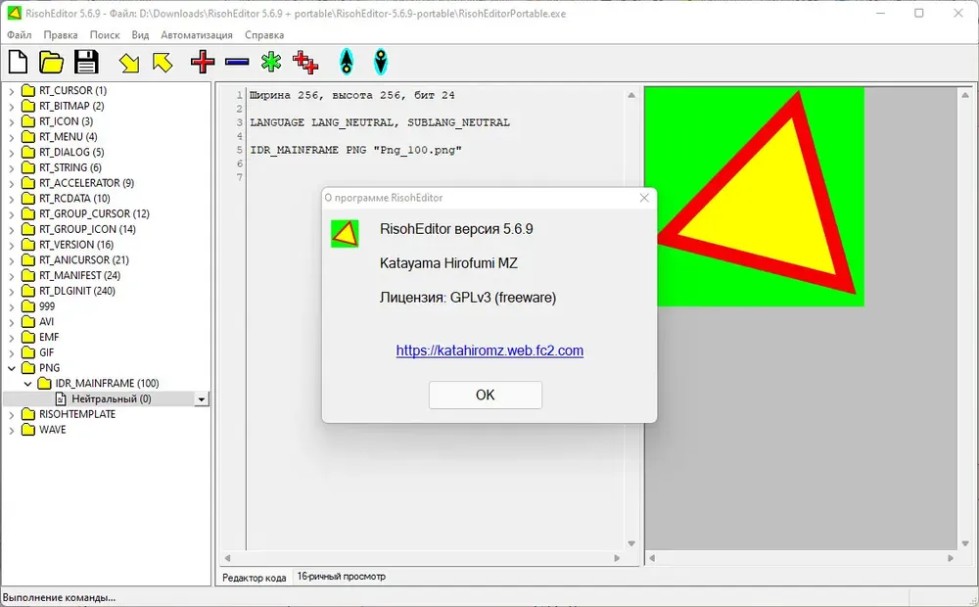Click the Save floppy disk icon
Viewport: 979px width, 607px height.
[x=86, y=62]
